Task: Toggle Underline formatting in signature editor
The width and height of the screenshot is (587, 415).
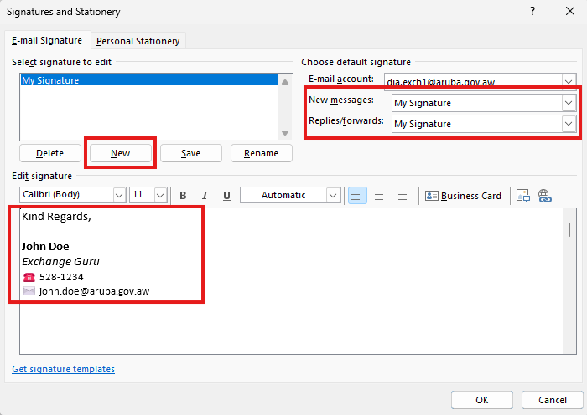Action: [226, 196]
